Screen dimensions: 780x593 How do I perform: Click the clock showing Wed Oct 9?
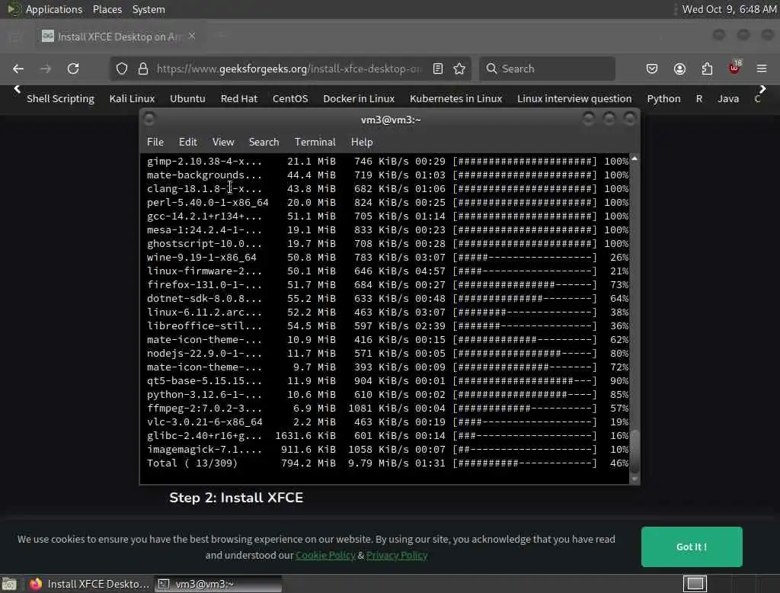point(729,9)
